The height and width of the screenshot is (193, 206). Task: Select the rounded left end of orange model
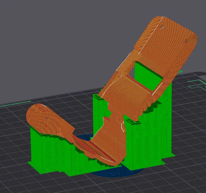(43, 120)
